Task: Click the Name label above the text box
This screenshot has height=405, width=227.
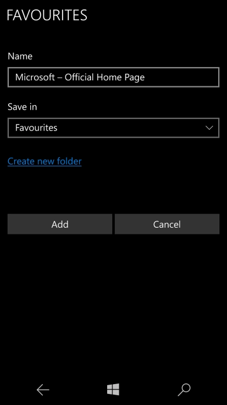Action: 20,56
